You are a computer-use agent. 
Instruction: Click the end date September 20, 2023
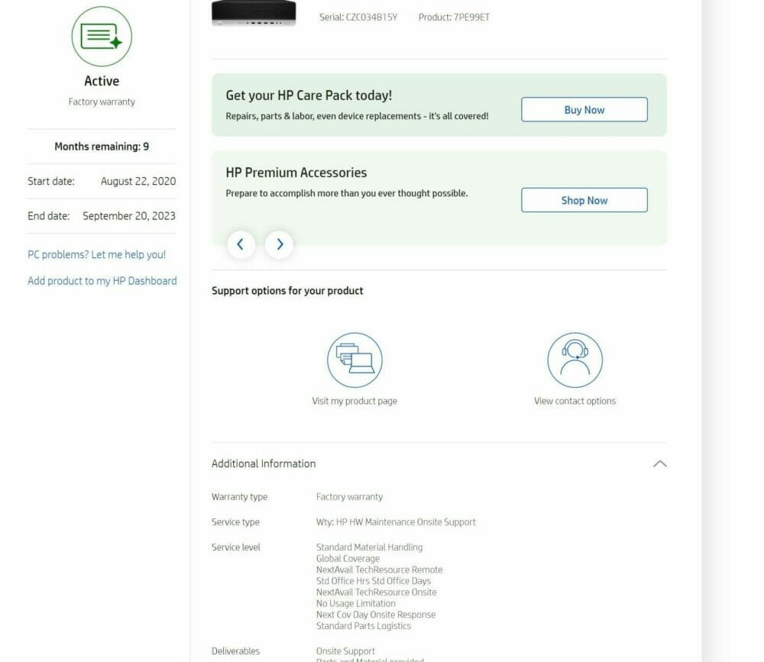[129, 216]
